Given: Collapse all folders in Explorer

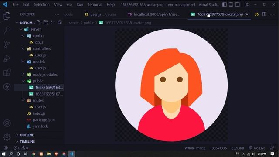Looking at the screenshot, I should click(x=60, y=23).
